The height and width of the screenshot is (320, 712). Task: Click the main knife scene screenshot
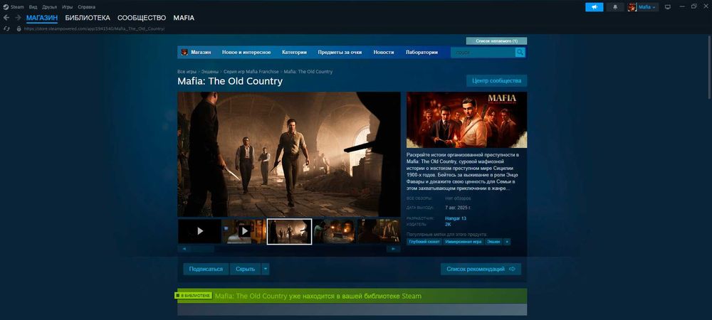click(289, 154)
